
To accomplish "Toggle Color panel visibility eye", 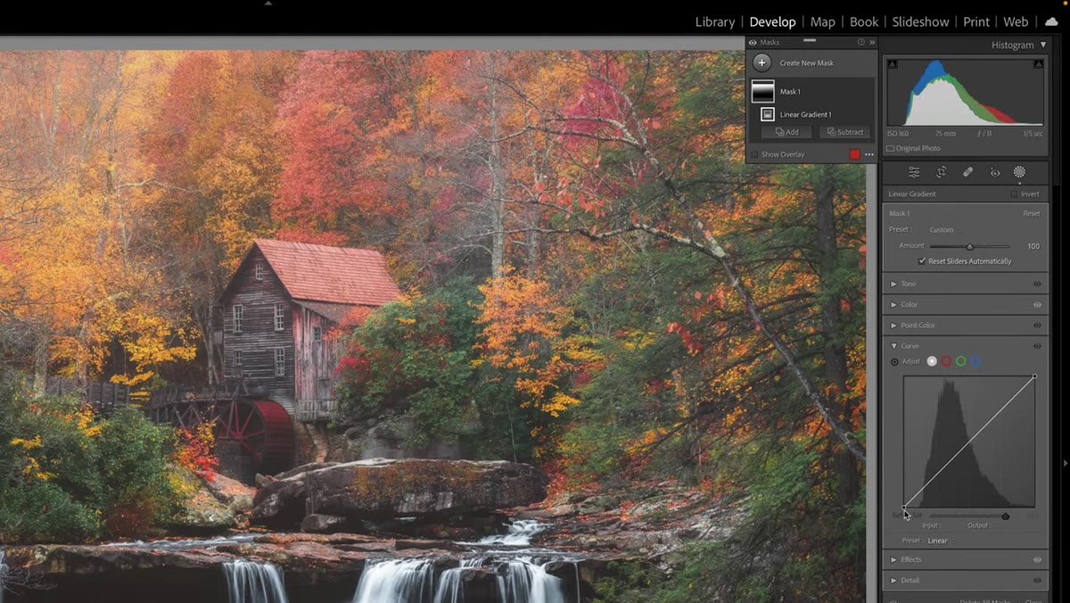I will pos(1037,304).
